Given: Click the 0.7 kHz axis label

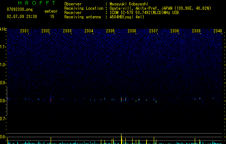Looking at the screenshot, I should [x=3, y=119].
